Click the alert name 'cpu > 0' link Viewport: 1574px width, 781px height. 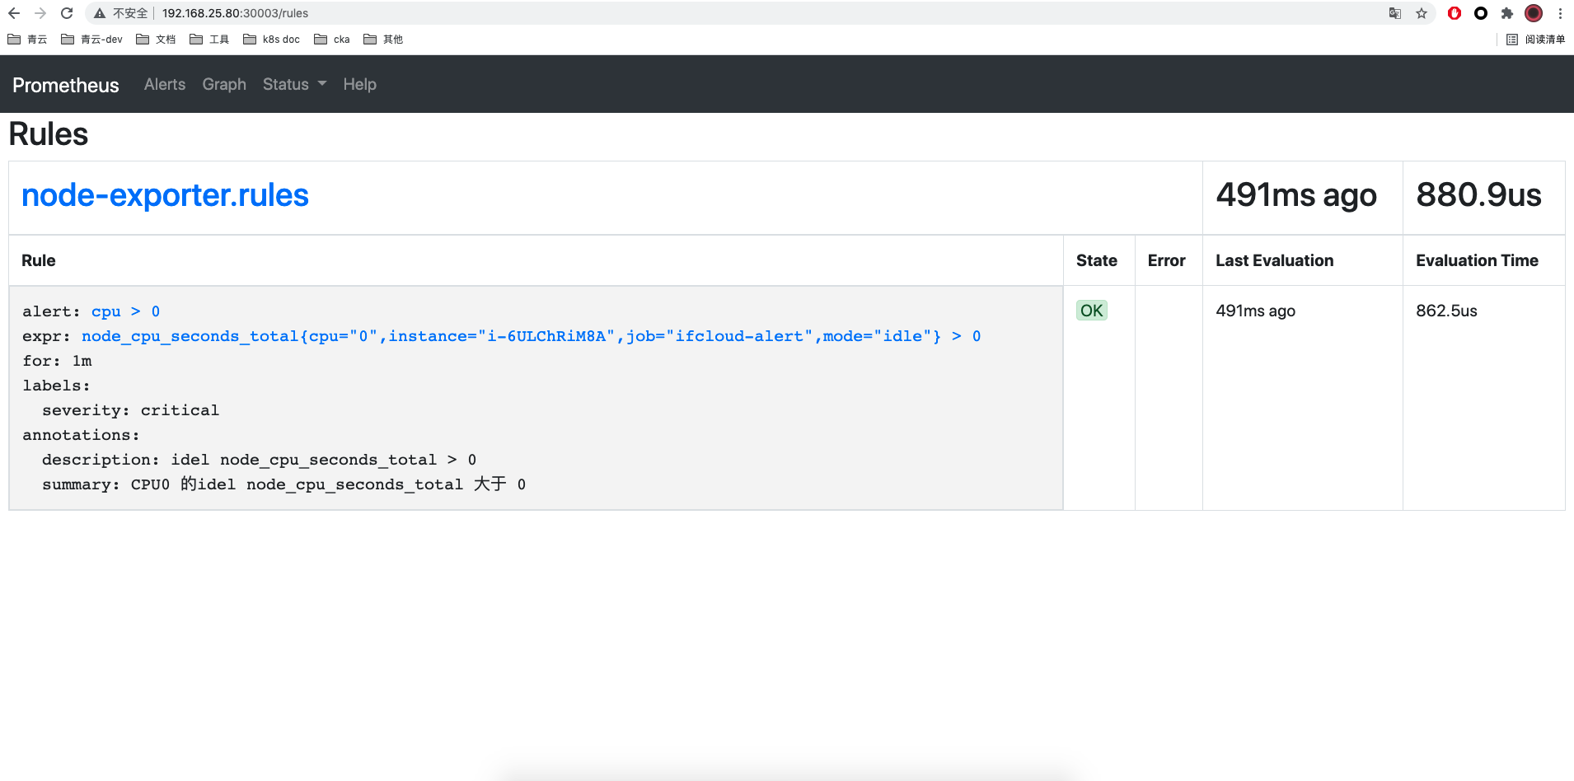coord(125,311)
